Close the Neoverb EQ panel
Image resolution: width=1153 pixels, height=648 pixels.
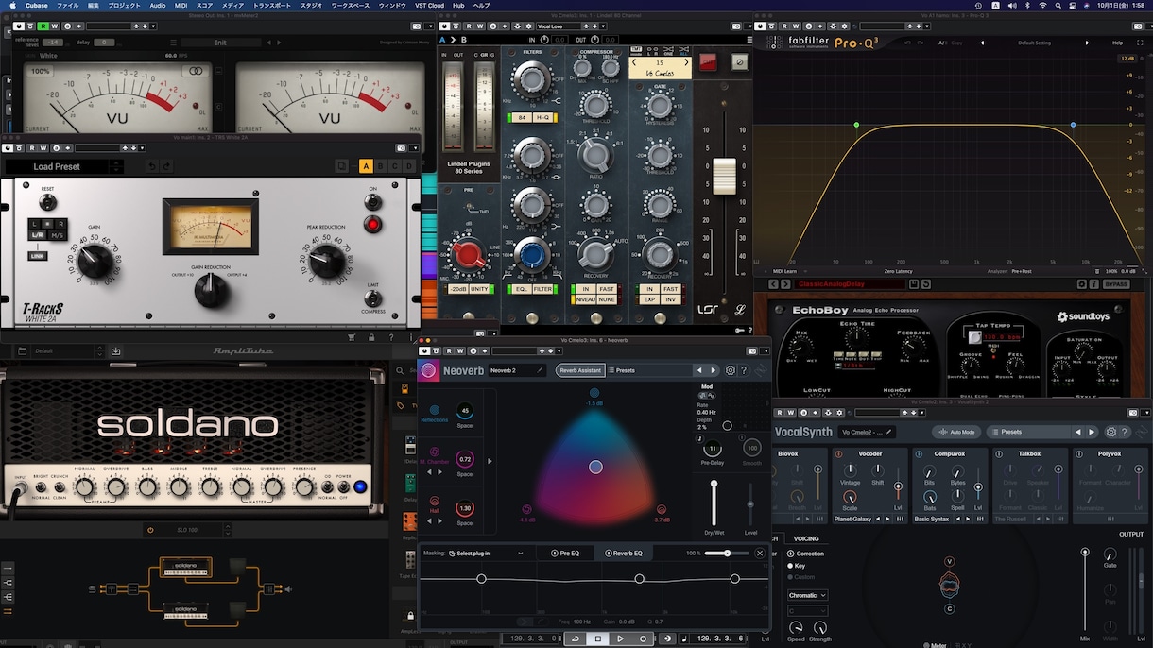(x=760, y=553)
